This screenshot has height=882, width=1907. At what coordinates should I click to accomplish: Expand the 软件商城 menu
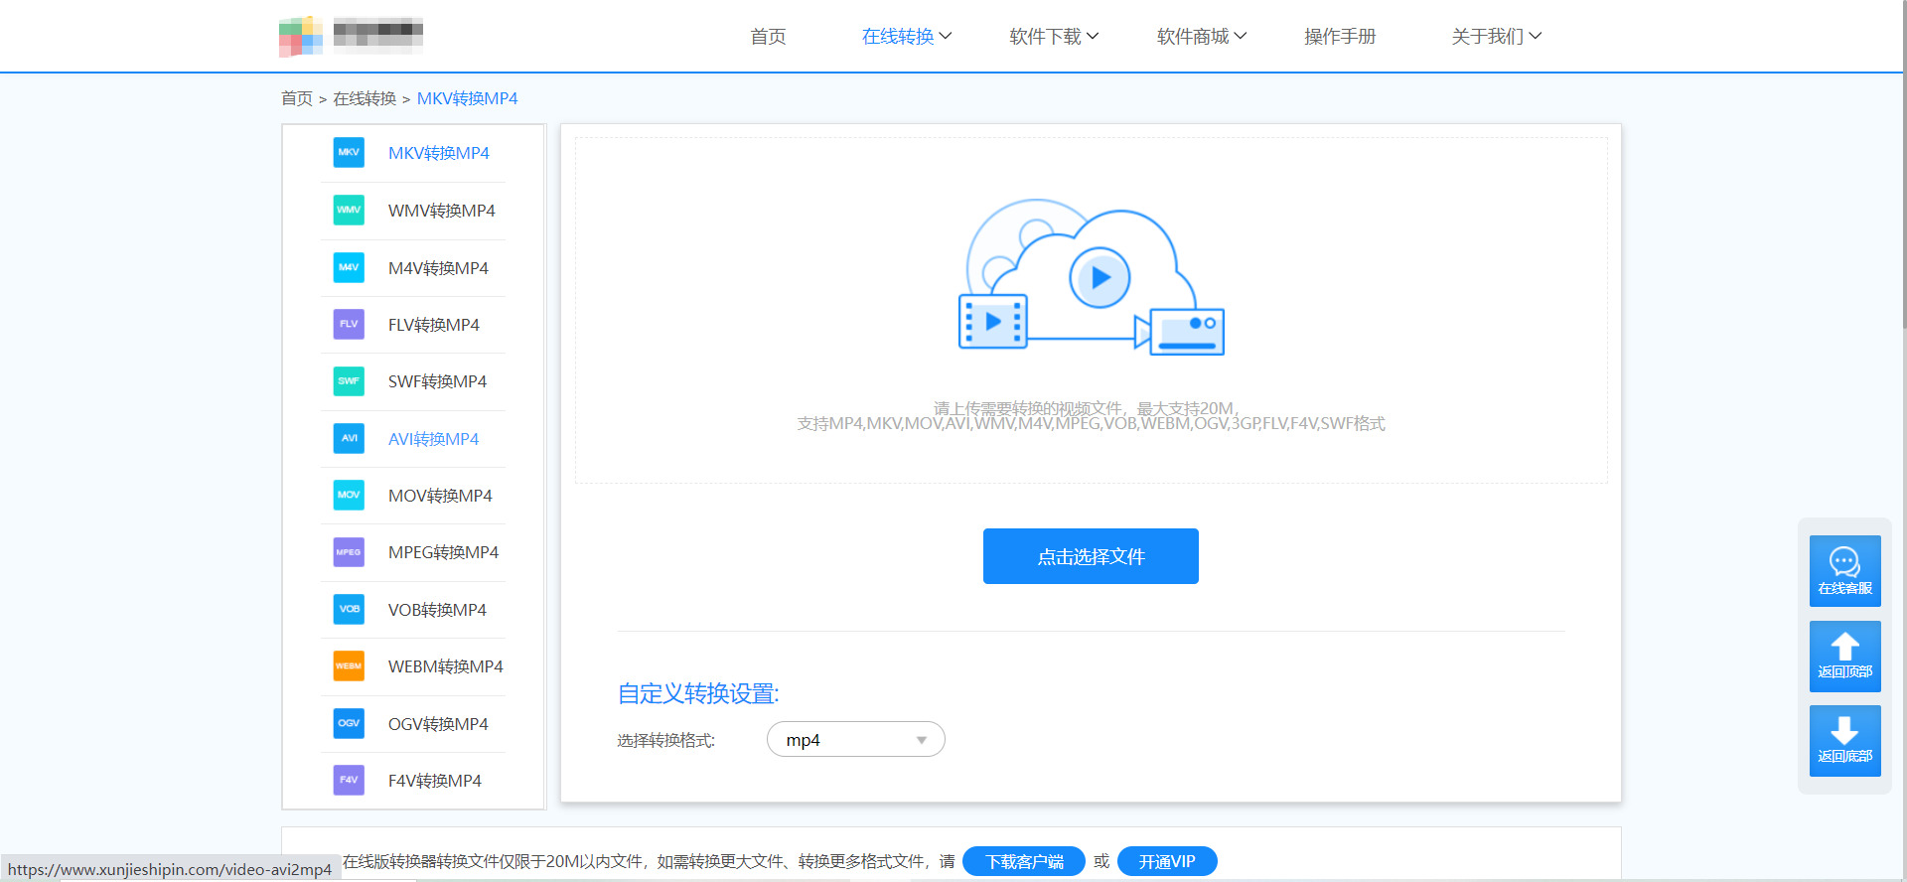tap(1202, 37)
